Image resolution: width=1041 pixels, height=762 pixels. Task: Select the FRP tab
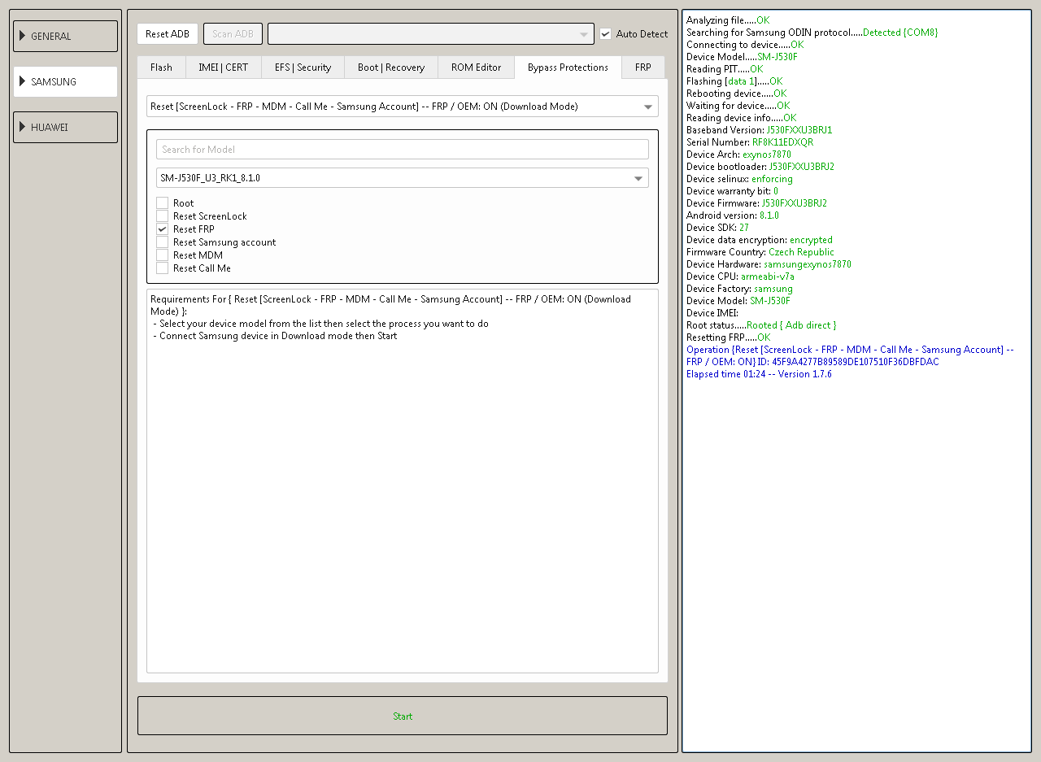[642, 67]
